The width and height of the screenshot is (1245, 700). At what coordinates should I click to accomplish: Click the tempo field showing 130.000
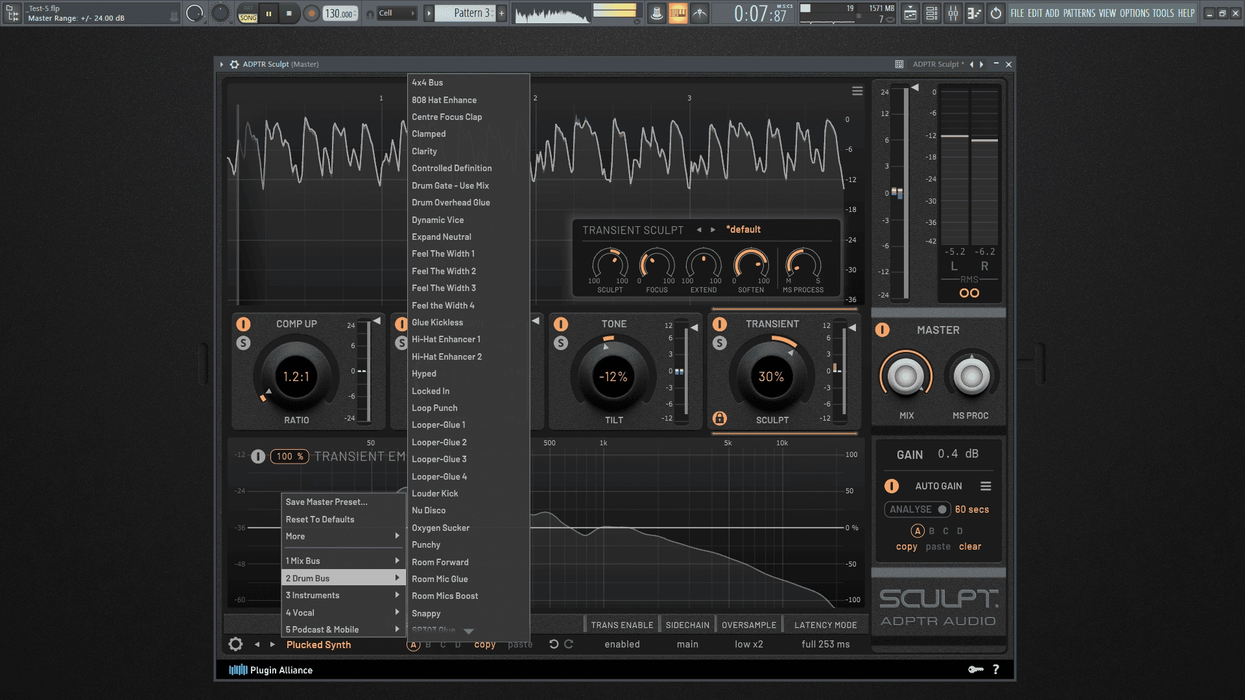[x=340, y=14]
